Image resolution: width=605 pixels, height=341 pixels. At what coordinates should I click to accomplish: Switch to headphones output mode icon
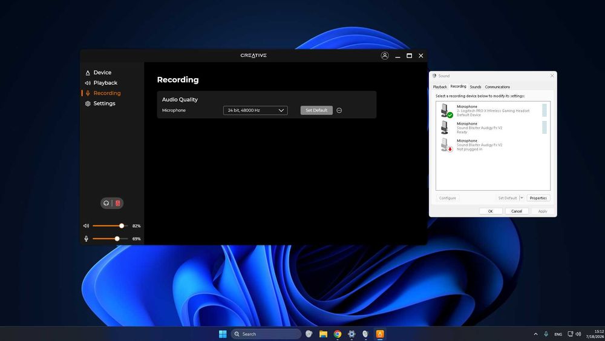(x=106, y=203)
